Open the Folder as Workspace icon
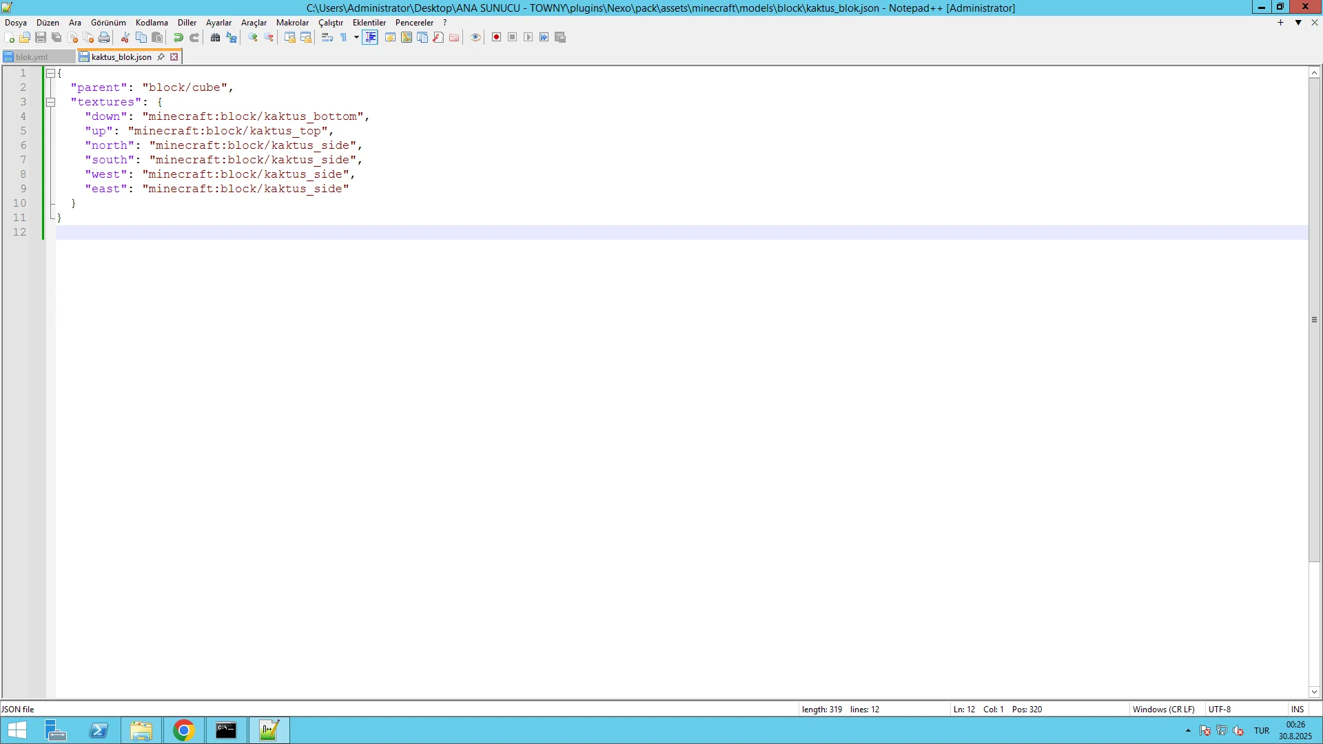The image size is (1323, 744). pos(454,37)
